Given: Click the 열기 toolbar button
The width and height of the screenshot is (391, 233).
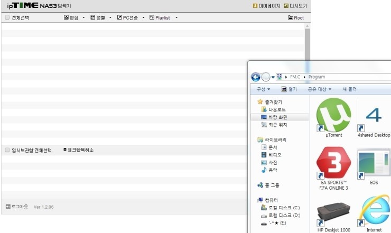Looking at the screenshot, I should pyautogui.click(x=289, y=89).
